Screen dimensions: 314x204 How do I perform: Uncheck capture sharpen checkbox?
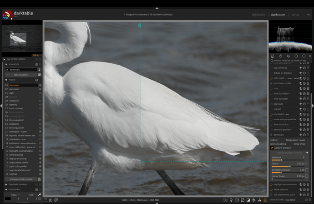[x=272, y=148]
